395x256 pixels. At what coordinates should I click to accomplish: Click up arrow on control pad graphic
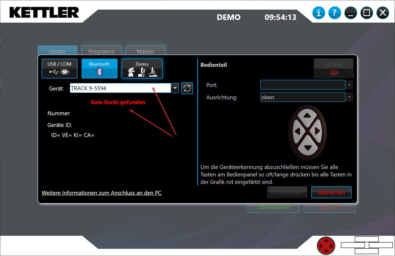[308, 116]
